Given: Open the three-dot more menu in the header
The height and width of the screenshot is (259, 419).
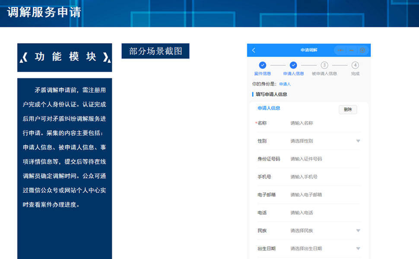Looking at the screenshot, I should [340, 50].
